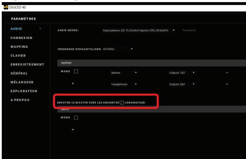246x159 pixels.
Task: Click the plus icon to add an input row
Action: (73, 130)
